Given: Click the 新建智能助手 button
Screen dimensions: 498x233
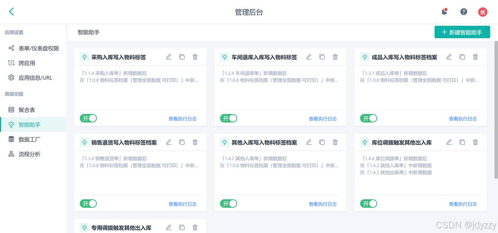Looking at the screenshot, I should click(x=462, y=32).
